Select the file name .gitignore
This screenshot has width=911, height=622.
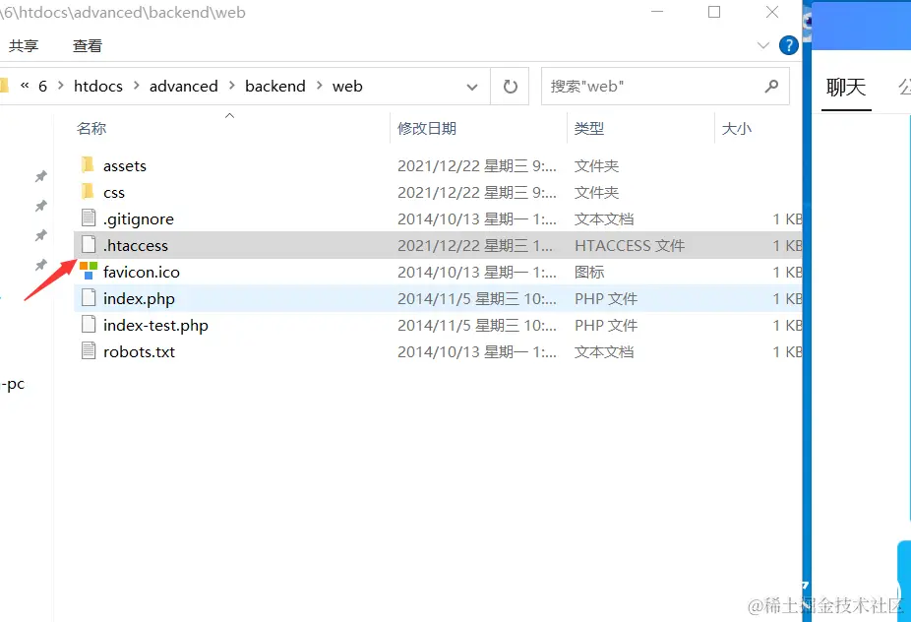139,219
